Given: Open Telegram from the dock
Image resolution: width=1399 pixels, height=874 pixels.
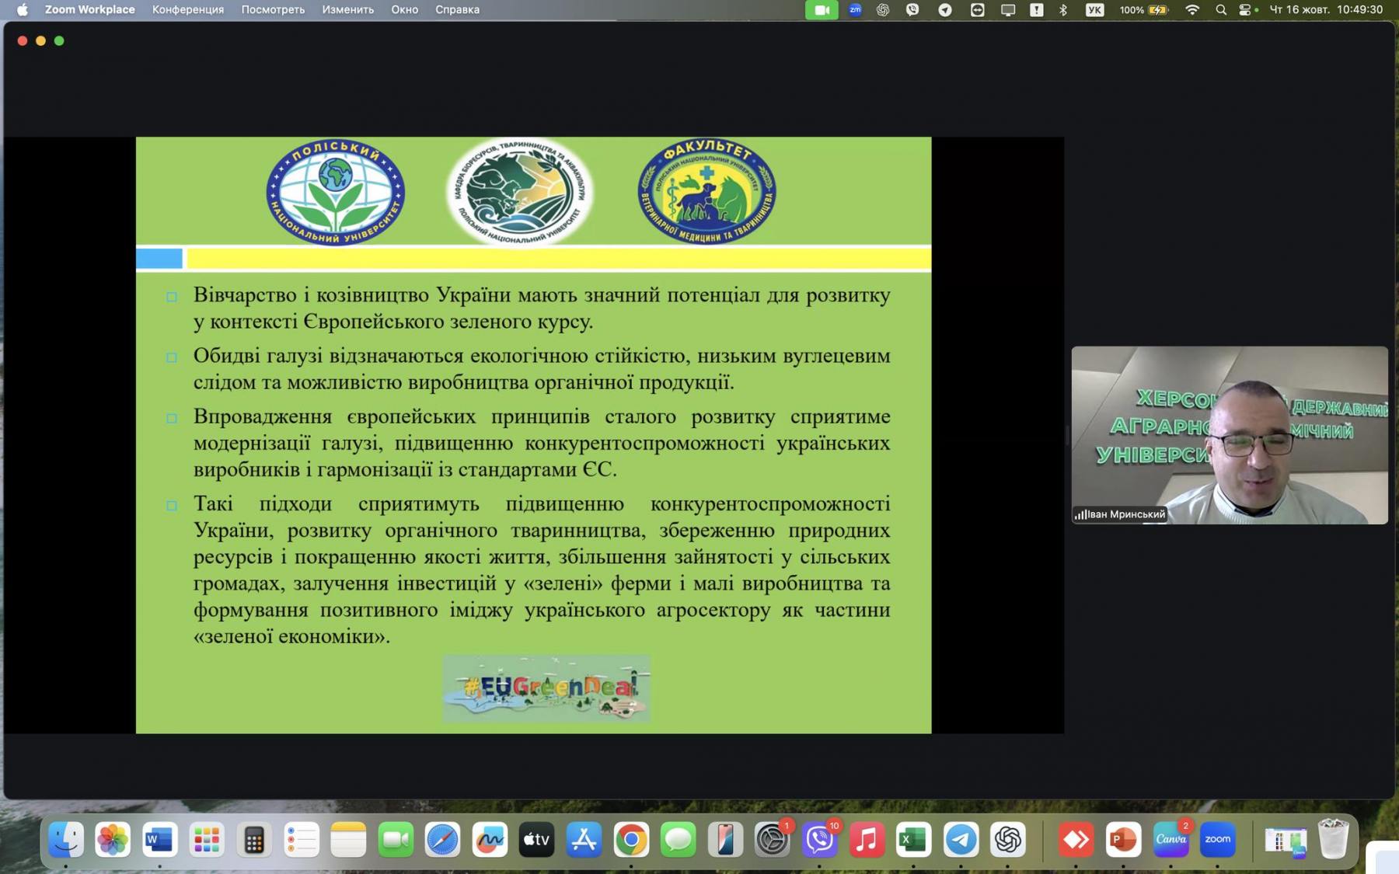Looking at the screenshot, I should point(961,840).
